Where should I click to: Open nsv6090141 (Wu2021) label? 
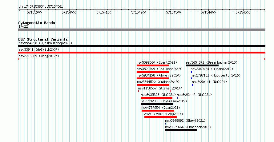209,82
